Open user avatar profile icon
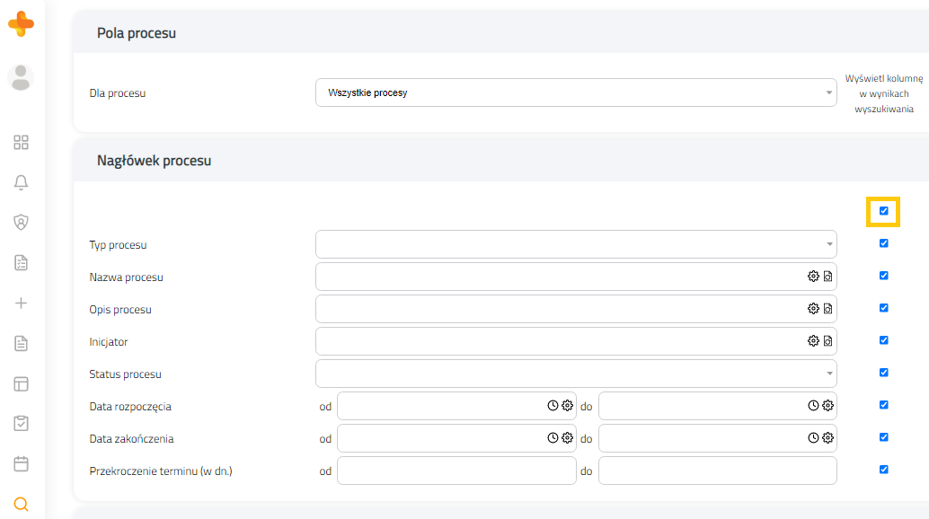The height and width of the screenshot is (519, 929). [x=21, y=77]
